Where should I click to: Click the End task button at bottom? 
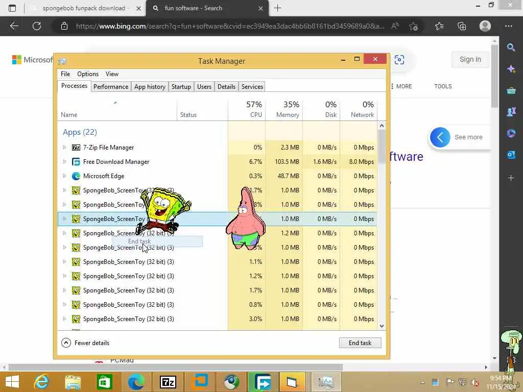(x=360, y=342)
